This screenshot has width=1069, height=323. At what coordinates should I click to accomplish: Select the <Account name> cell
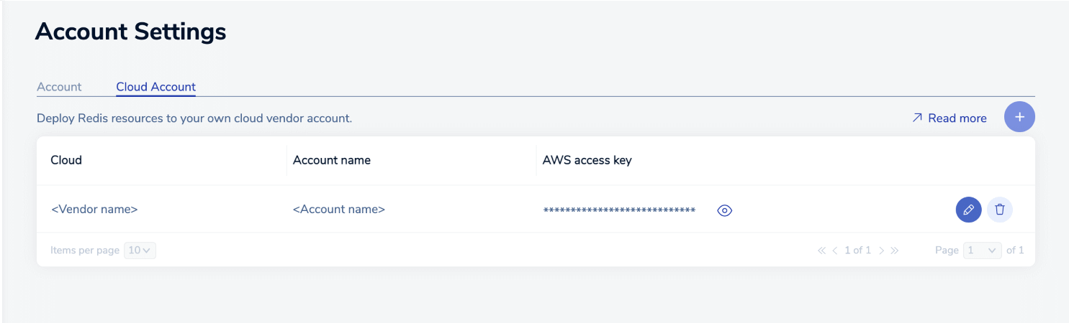(x=339, y=210)
